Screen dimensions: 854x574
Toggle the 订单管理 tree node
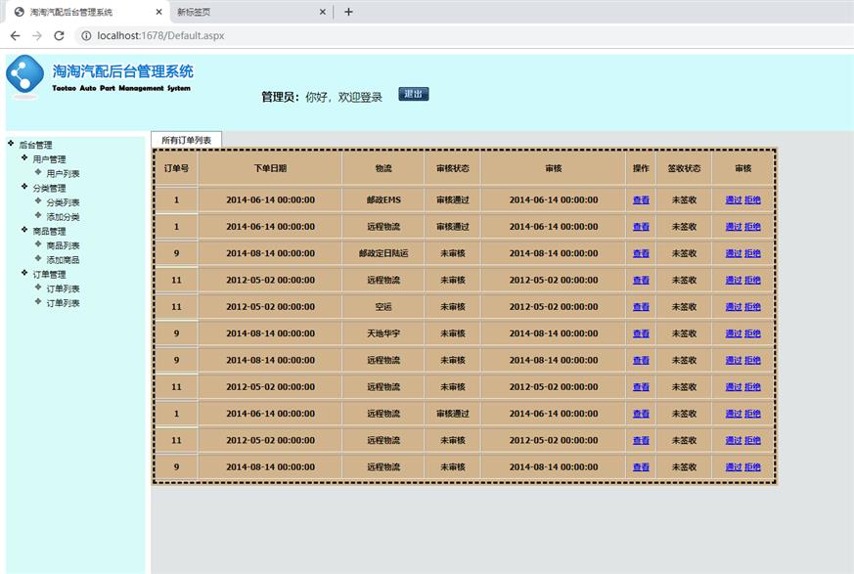coord(24,273)
